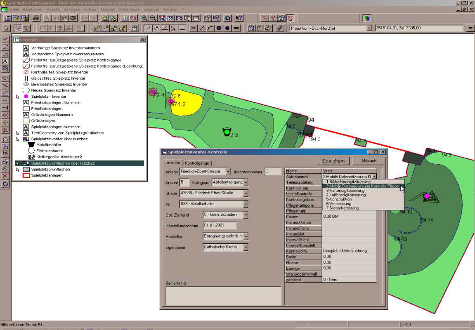The height and width of the screenshot is (330, 475).
Task: Click the red X delete icon in left toolbar
Action: [x=5, y=176]
